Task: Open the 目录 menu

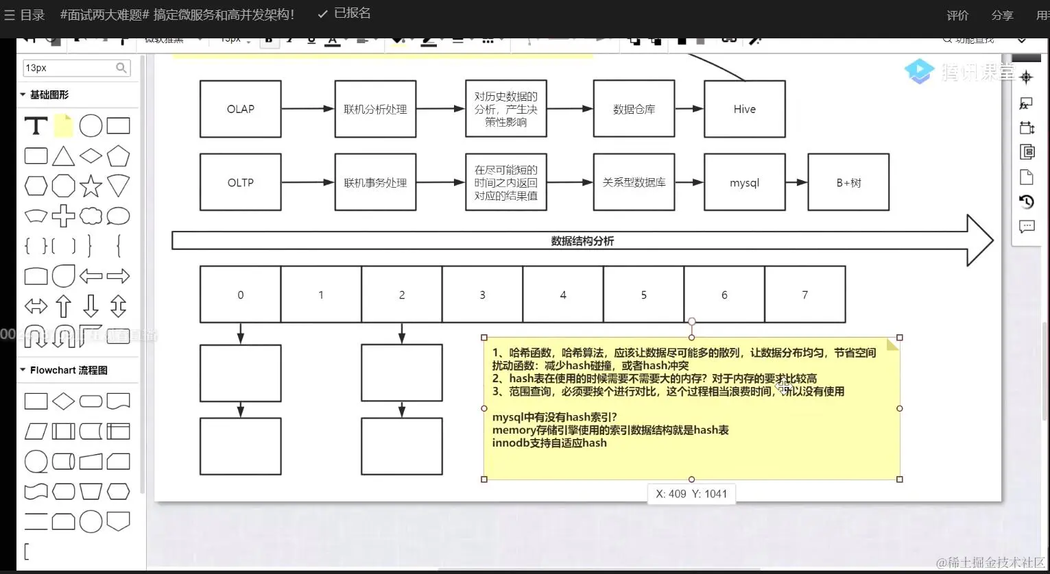Action: [25, 14]
